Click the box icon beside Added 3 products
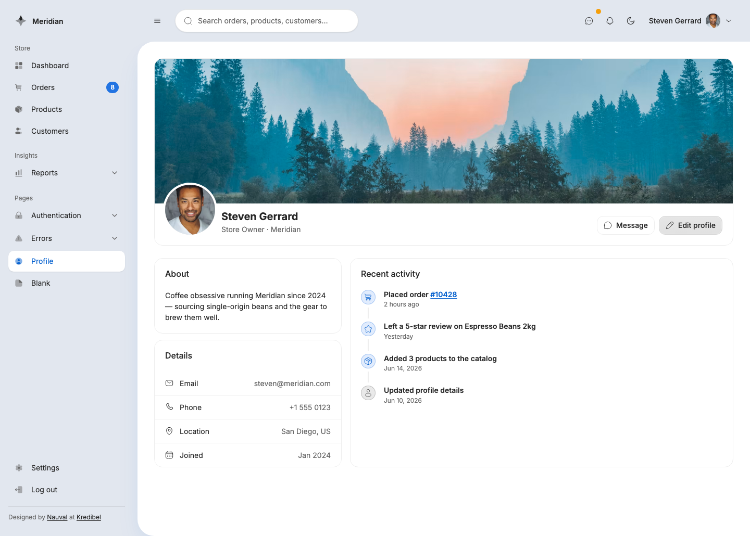 (368, 361)
